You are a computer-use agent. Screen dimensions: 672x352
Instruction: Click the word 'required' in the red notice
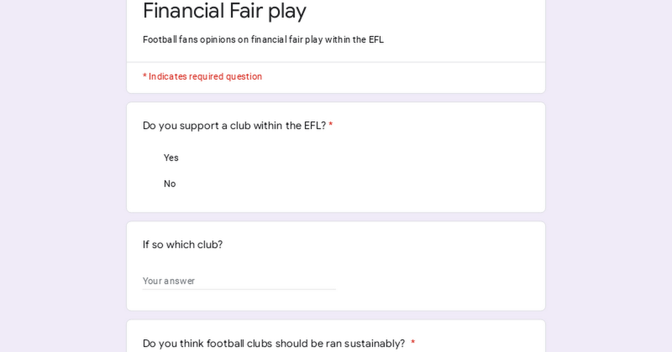tap(206, 77)
